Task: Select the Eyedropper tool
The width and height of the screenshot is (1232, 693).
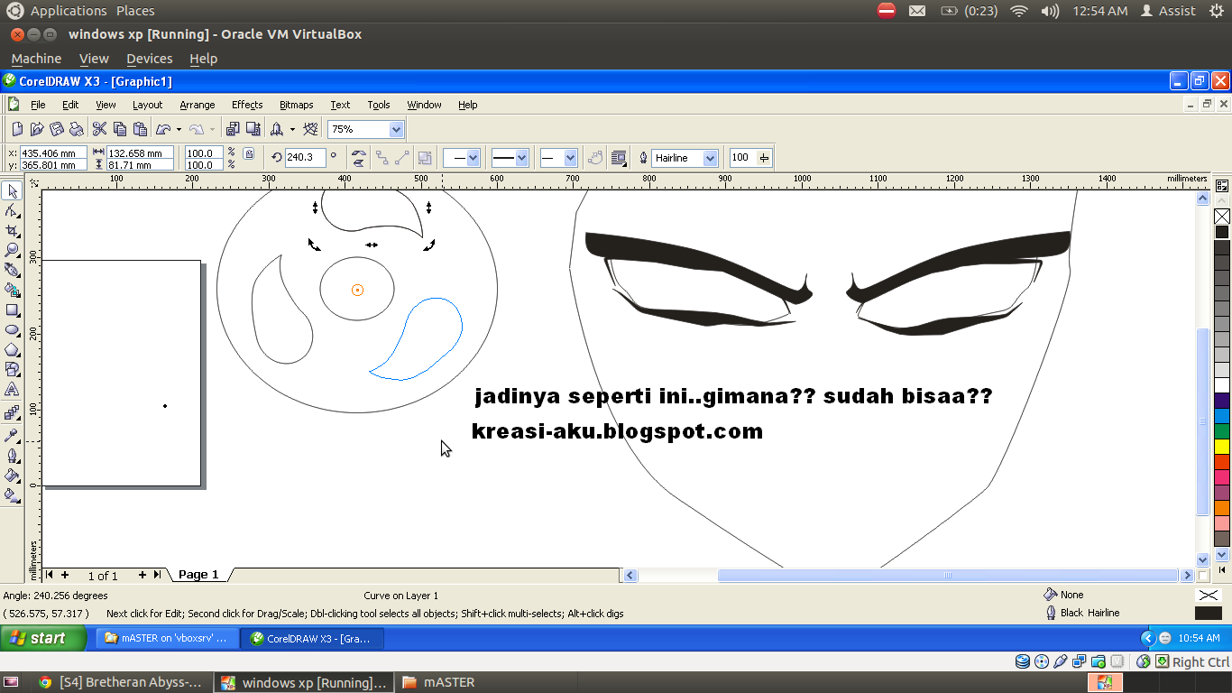Action: (x=12, y=435)
